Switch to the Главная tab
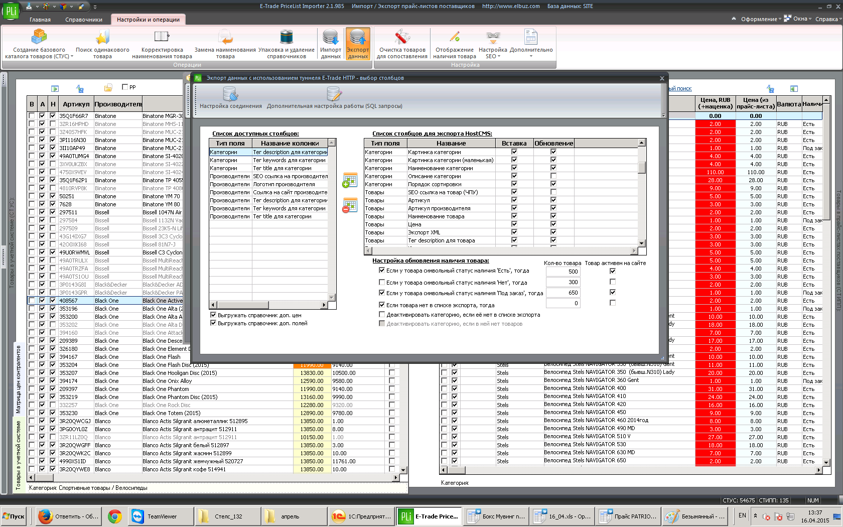Screen dimensions: 843x527 tap(40, 20)
